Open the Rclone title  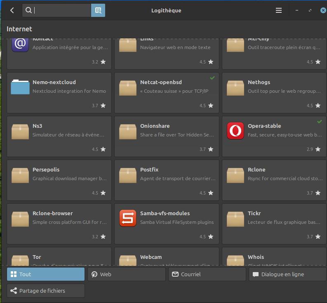point(256,169)
